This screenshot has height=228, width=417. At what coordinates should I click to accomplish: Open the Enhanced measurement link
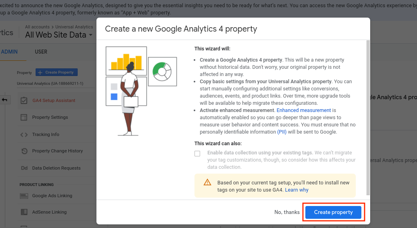[304, 110]
